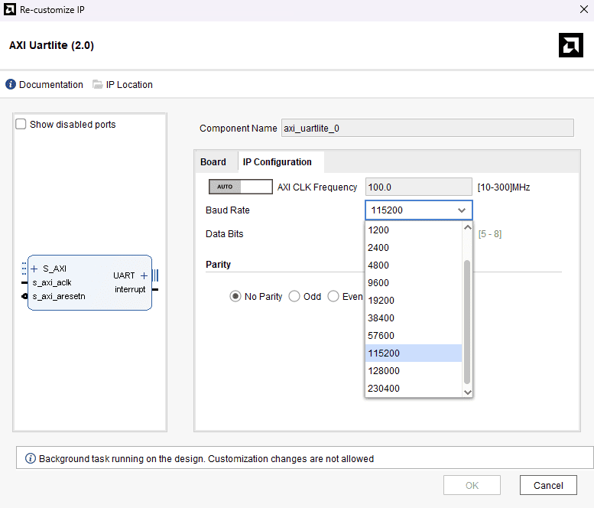Viewport: 594px width, 508px height.
Task: Click the Vivado icon in title bar
Action: coord(10,10)
